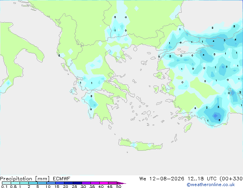Click the 35–40 mm legend swatch
The height and width of the screenshot is (188, 243).
95,183
